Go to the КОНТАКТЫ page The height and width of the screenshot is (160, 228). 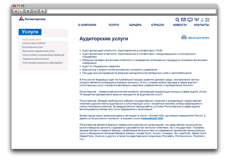[x=201, y=25]
